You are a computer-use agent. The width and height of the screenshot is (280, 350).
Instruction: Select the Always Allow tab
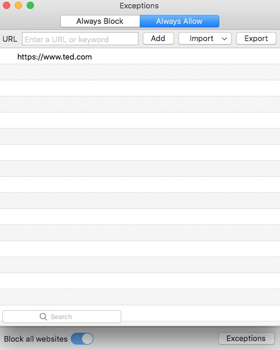180,21
